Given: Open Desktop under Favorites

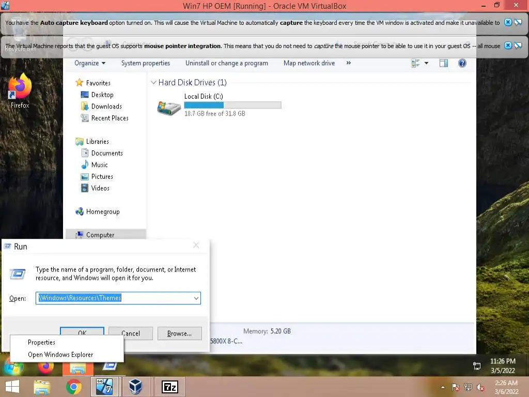Looking at the screenshot, I should pyautogui.click(x=102, y=95).
